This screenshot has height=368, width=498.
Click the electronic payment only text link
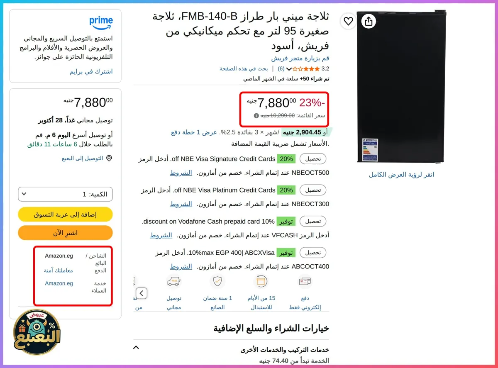(x=305, y=303)
